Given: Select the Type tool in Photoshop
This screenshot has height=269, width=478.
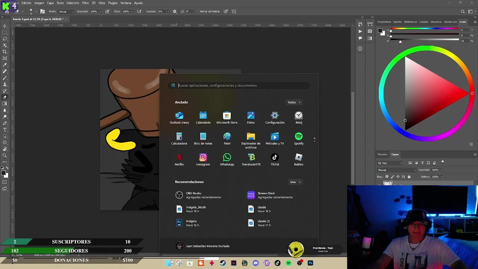Looking at the screenshot, I should (5, 130).
